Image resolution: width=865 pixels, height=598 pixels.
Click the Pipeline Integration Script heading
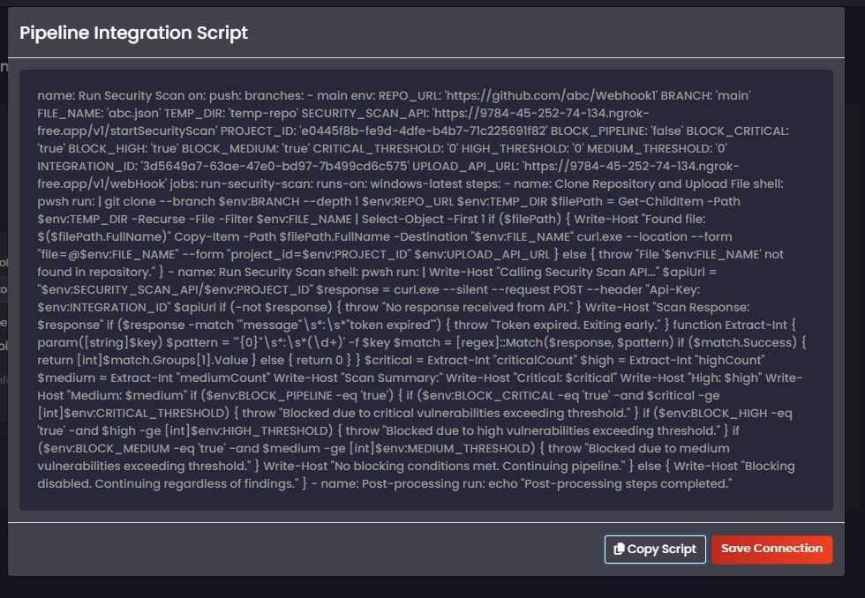(133, 33)
